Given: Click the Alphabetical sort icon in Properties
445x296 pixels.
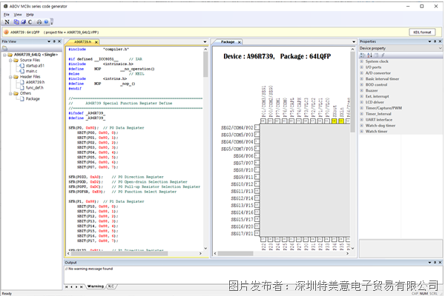Looking at the screenshot, I should pos(369,55).
